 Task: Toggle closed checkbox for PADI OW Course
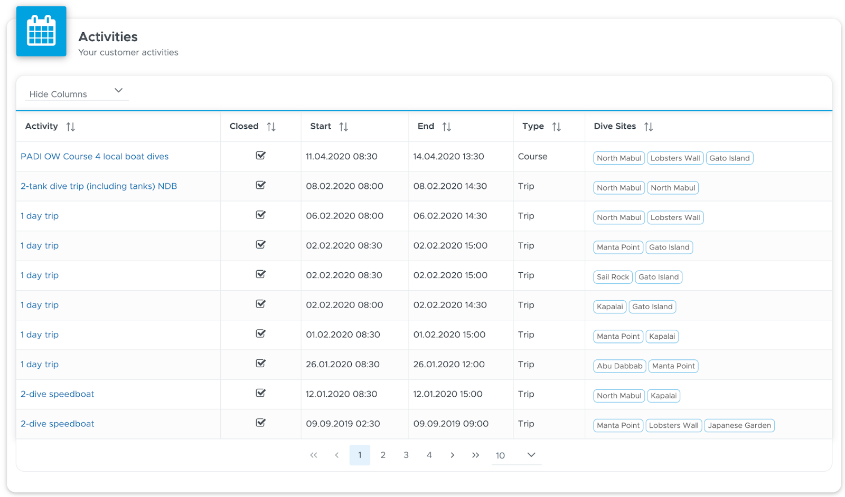click(x=261, y=156)
